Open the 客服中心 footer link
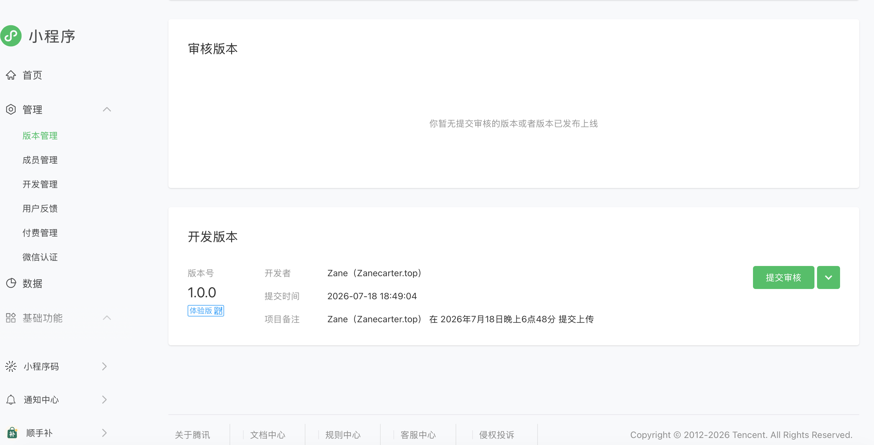Viewport: 874px width, 445px height. (418, 435)
